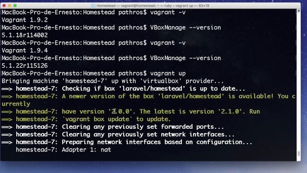Click the folder icon in the title bar
The height and width of the screenshot is (173, 307).
tap(94, 6)
